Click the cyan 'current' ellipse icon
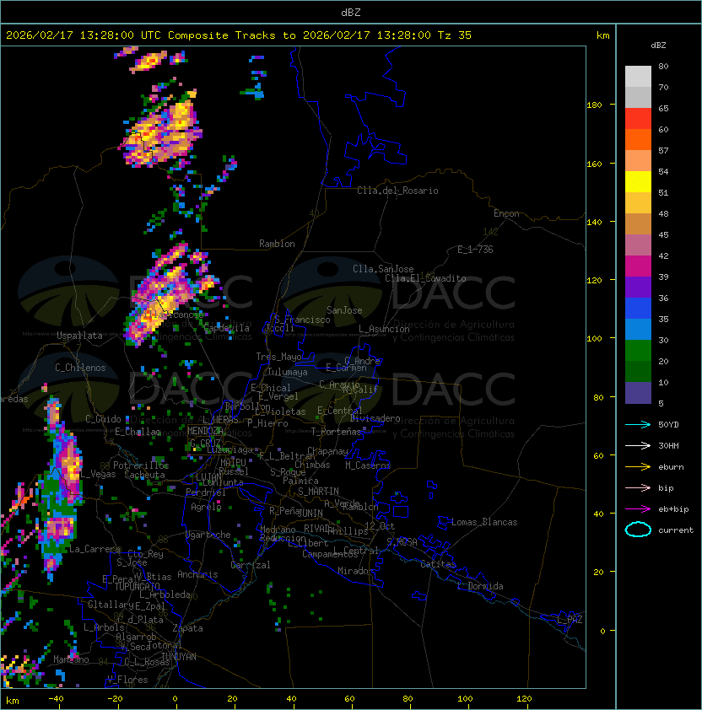The image size is (702, 710). (x=638, y=530)
